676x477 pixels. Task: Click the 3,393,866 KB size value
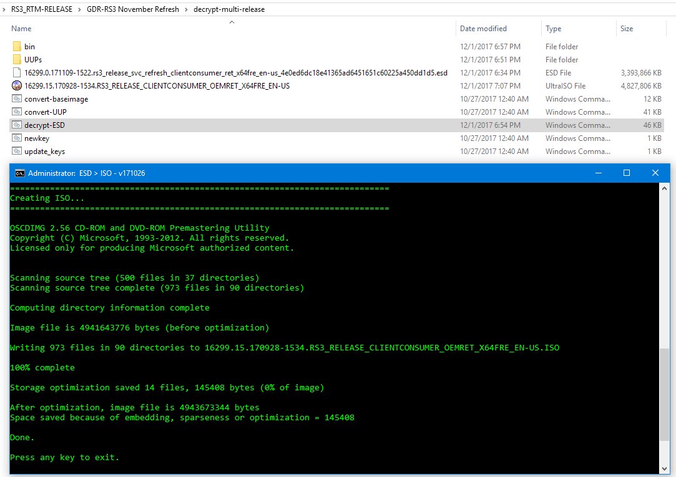(640, 73)
